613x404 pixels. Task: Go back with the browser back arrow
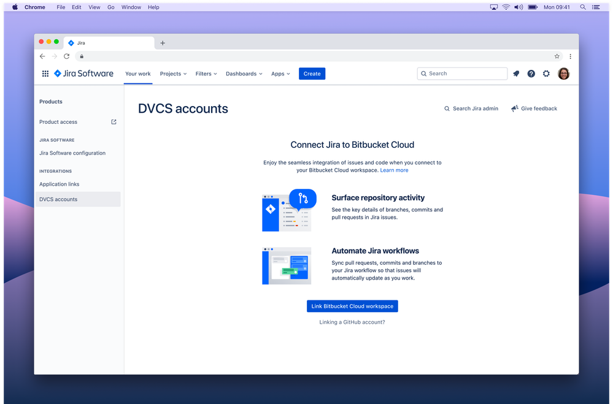point(42,56)
